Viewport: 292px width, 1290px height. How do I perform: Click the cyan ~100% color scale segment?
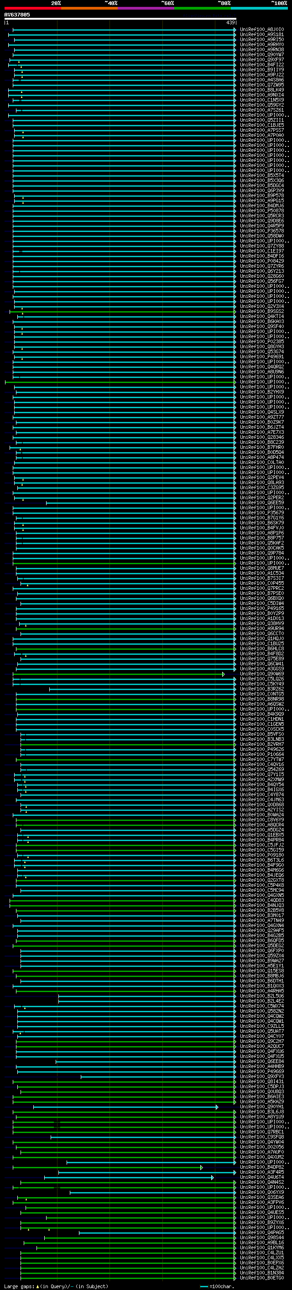260,8
